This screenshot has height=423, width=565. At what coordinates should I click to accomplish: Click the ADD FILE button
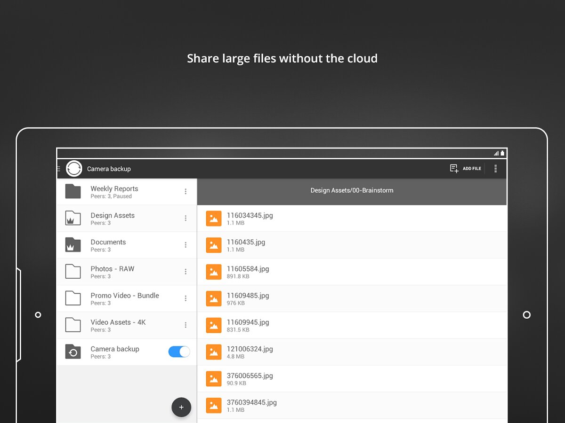point(465,168)
